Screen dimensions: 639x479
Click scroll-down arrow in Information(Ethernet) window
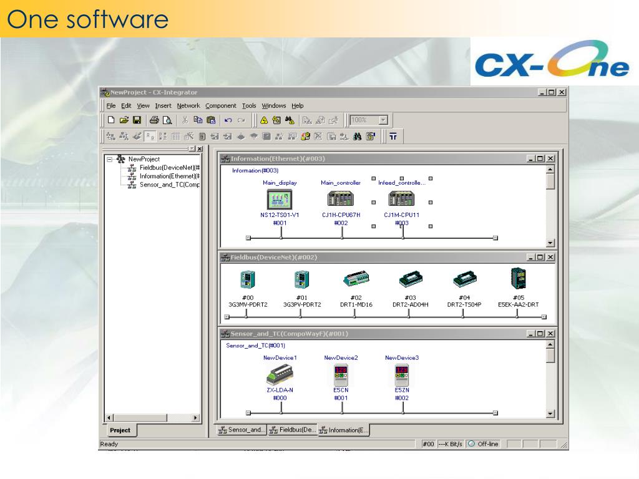550,243
